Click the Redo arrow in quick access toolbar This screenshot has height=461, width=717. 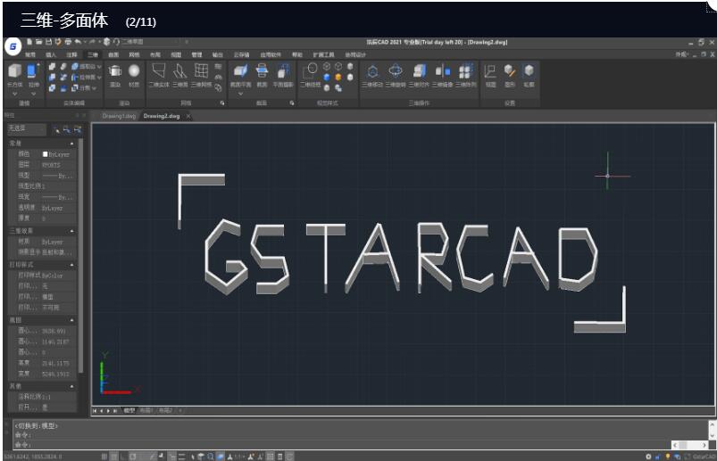pyautogui.click(x=92, y=42)
